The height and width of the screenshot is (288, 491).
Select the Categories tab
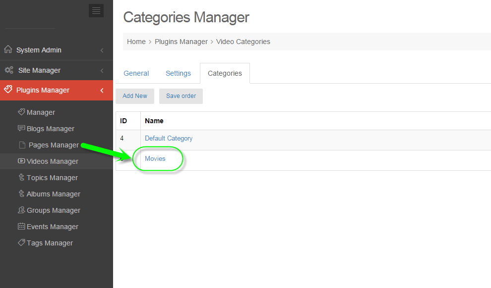click(225, 73)
